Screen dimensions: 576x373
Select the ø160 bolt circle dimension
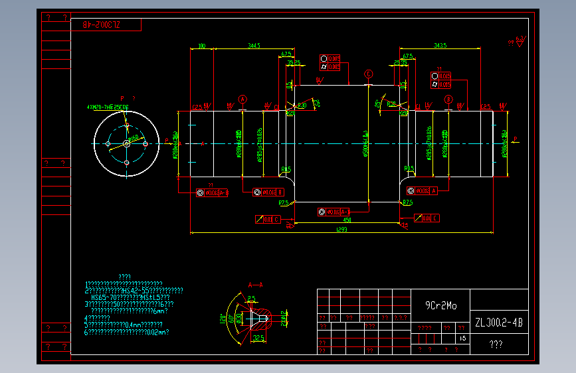point(134,139)
